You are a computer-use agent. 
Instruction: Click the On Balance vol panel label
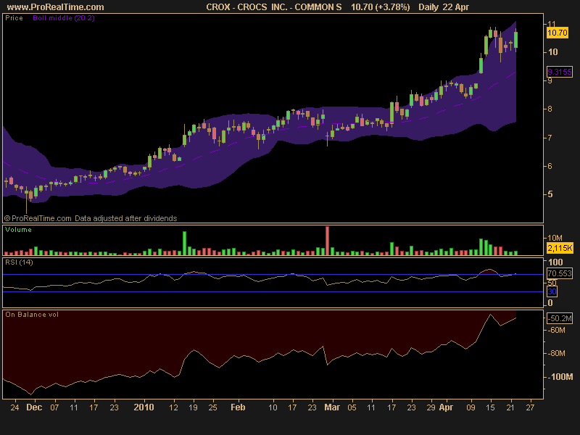pyautogui.click(x=32, y=315)
